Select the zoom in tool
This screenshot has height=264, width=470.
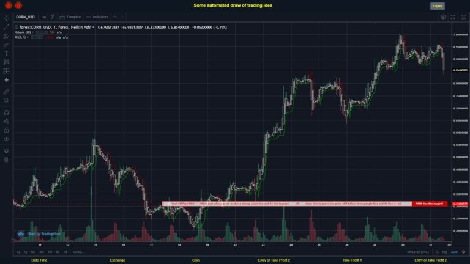[6, 100]
